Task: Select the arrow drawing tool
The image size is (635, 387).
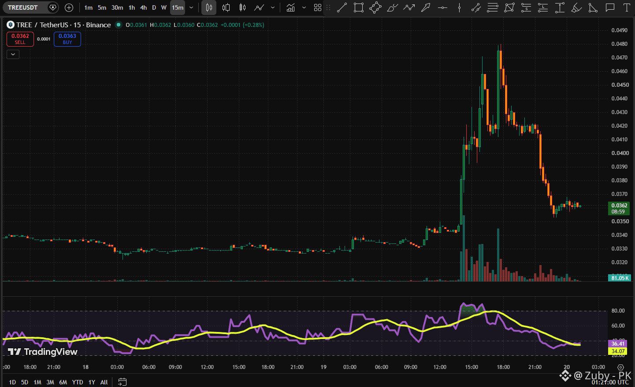Action: (426, 7)
